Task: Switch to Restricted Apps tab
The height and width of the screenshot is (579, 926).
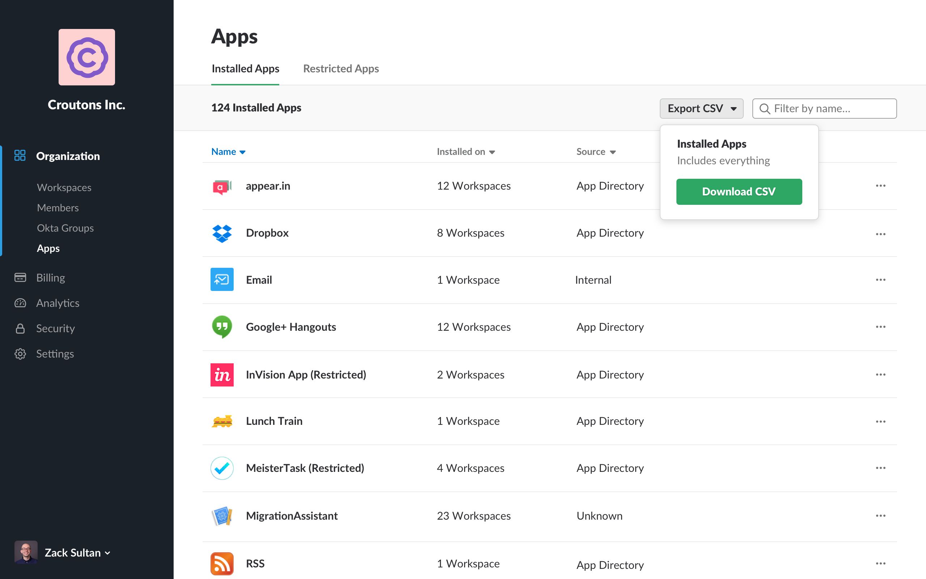Action: tap(341, 68)
